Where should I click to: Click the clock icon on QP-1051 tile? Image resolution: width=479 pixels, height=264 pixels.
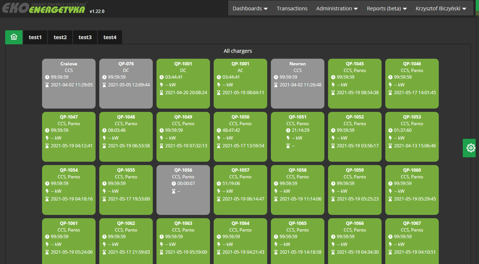pos(288,130)
